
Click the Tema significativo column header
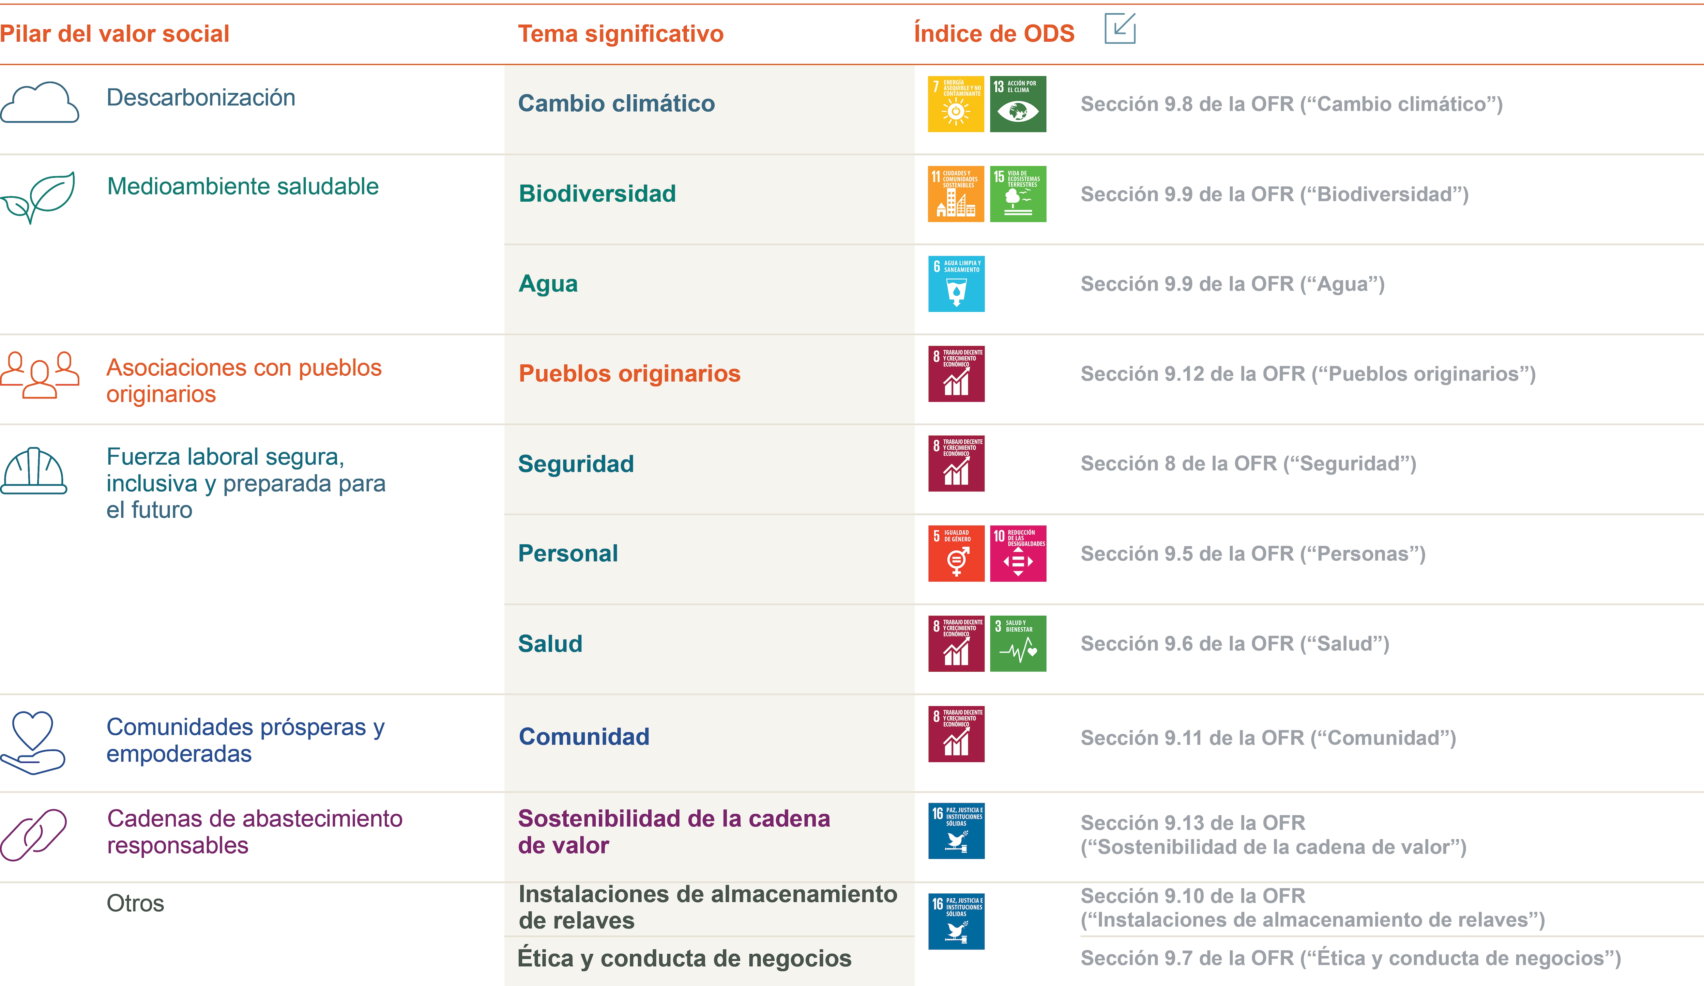pos(620,34)
